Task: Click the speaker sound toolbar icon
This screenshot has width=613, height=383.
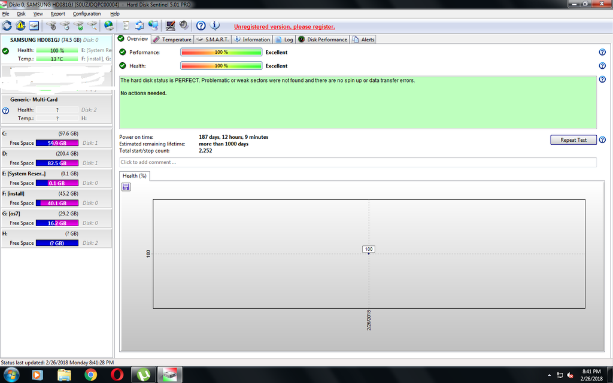Action: (x=184, y=26)
